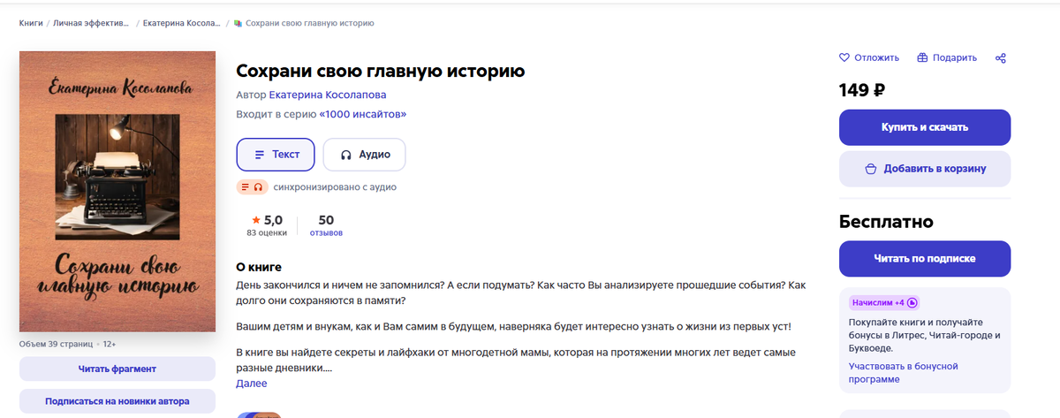Click the Купить и скачать button

click(925, 127)
